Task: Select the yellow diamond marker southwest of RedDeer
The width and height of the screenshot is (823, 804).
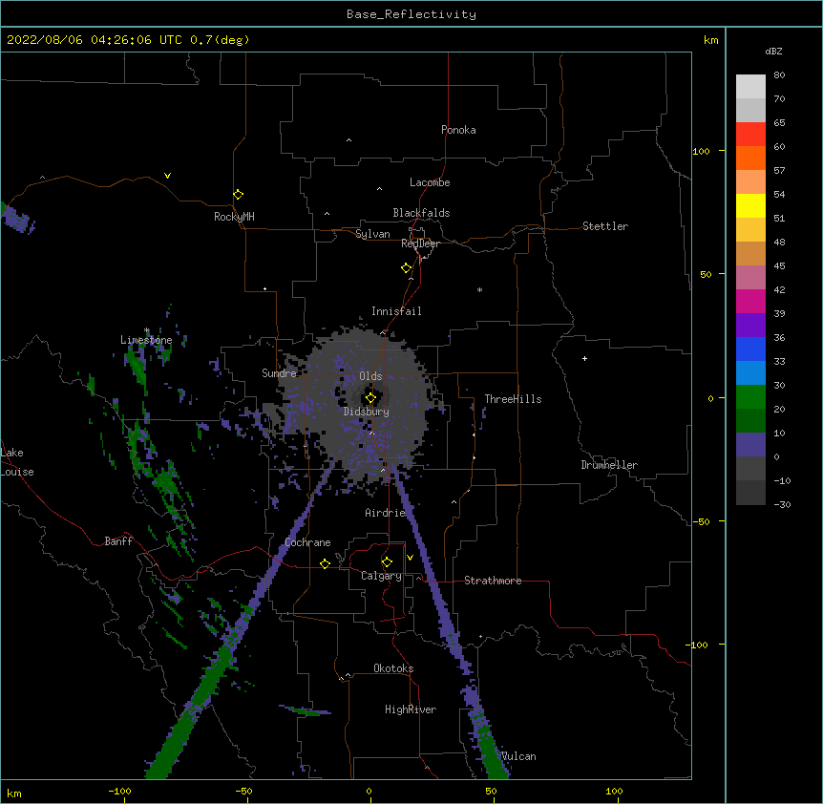Action: pyautogui.click(x=406, y=268)
